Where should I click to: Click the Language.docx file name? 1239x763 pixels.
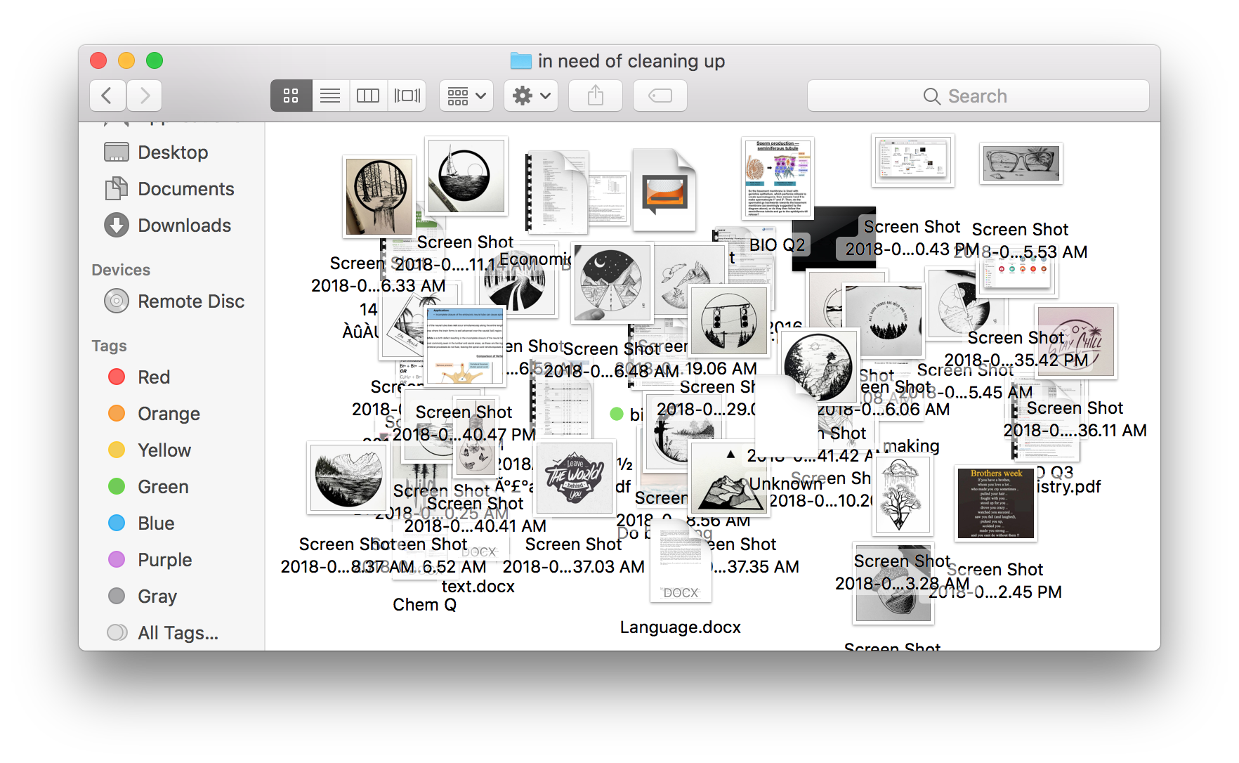tap(681, 627)
